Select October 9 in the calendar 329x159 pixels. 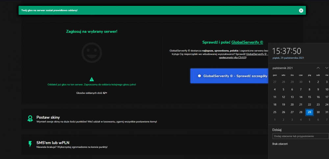pyautogui.click(x=318, y=89)
